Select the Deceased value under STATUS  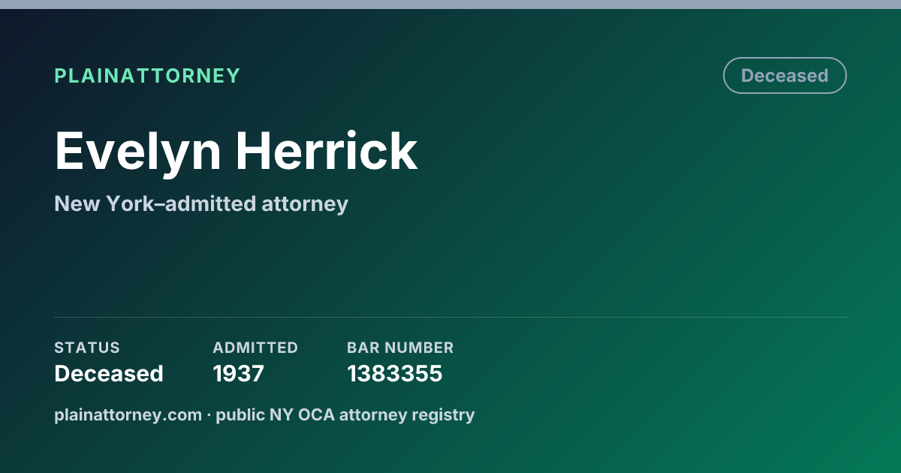109,373
